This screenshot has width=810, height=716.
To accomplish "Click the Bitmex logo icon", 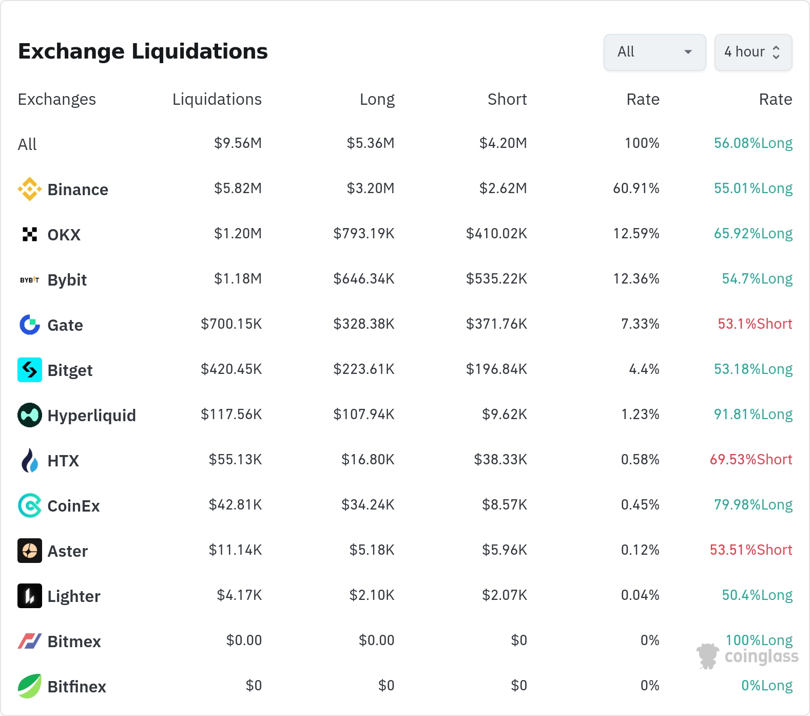I will 30,641.
